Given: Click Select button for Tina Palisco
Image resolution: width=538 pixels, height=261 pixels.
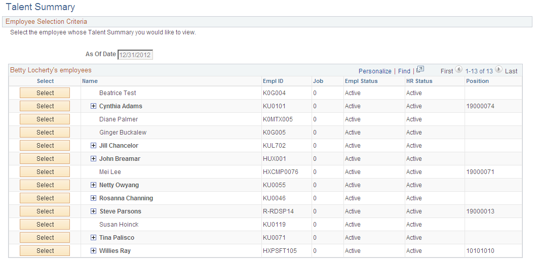Looking at the screenshot, I should 45,237.
